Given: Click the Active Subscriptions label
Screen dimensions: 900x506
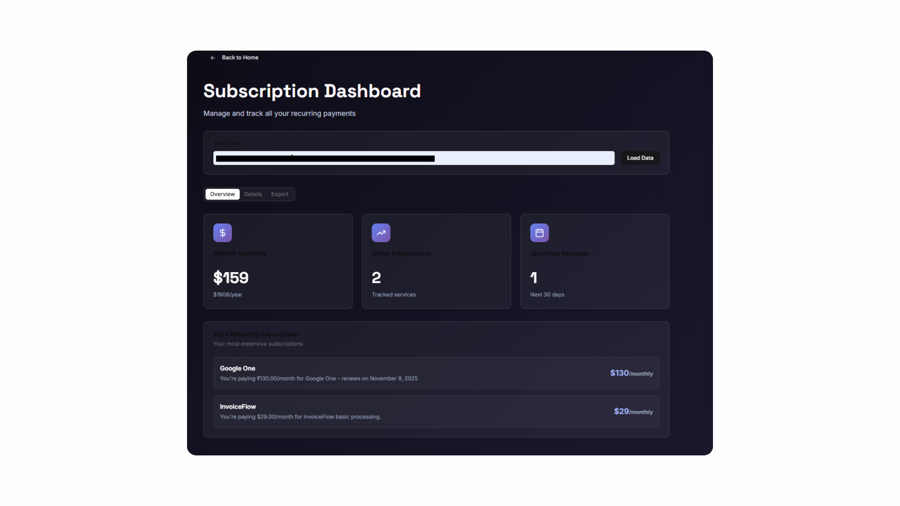Looking at the screenshot, I should pyautogui.click(x=401, y=253).
